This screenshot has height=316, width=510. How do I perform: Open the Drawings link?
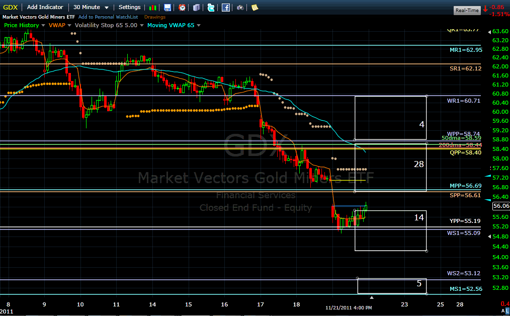(155, 17)
